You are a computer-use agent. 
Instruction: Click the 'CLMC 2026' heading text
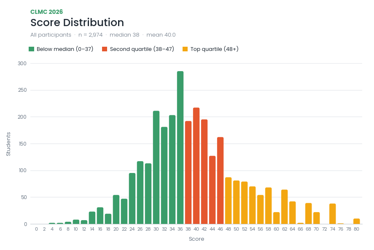point(46,12)
